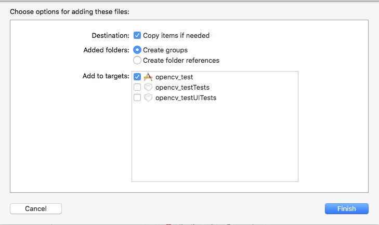Click the "Copy items if needed" label text
The image size is (379, 225).
coord(176,36)
